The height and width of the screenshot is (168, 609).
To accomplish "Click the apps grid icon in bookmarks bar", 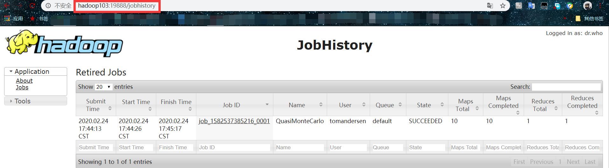I will click(x=7, y=18).
